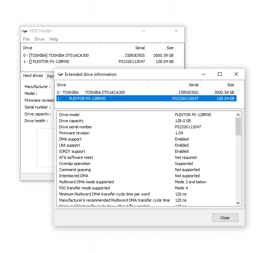Viewport: 265px width, 253px height.
Task: Click the Drive health label in HDD Health
Action: (36, 121)
